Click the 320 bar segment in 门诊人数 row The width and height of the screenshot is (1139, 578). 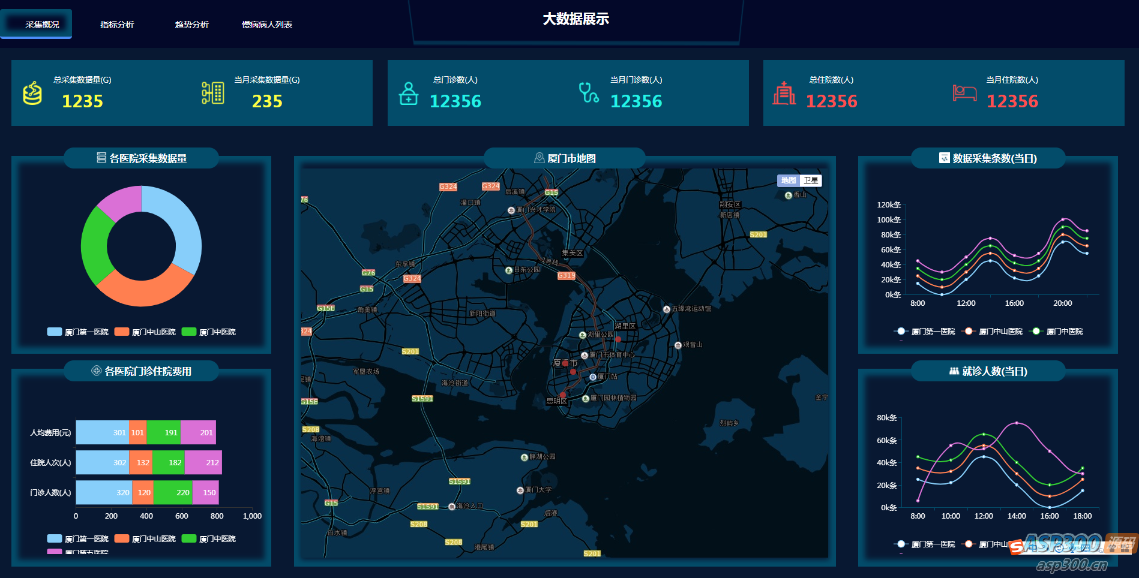(104, 492)
